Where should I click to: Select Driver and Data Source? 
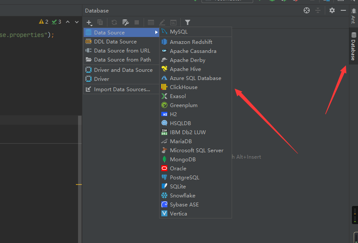click(x=122, y=70)
